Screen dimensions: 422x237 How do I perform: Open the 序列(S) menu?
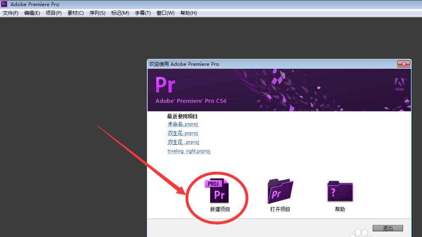97,13
